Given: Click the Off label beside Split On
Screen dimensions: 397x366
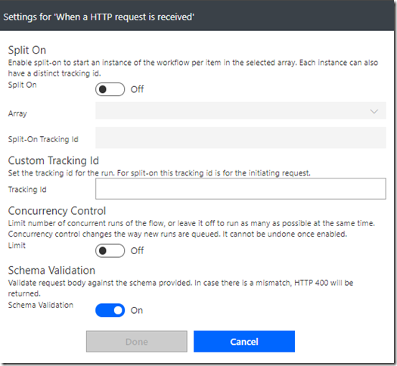Looking at the screenshot, I should click(x=137, y=89).
